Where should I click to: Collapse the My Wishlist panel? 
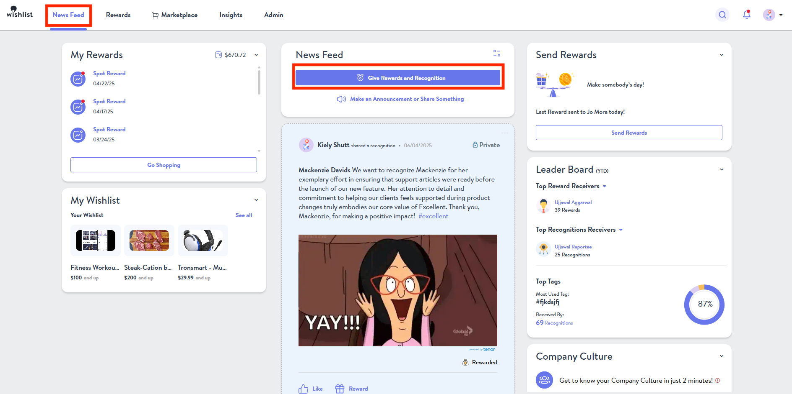click(256, 200)
